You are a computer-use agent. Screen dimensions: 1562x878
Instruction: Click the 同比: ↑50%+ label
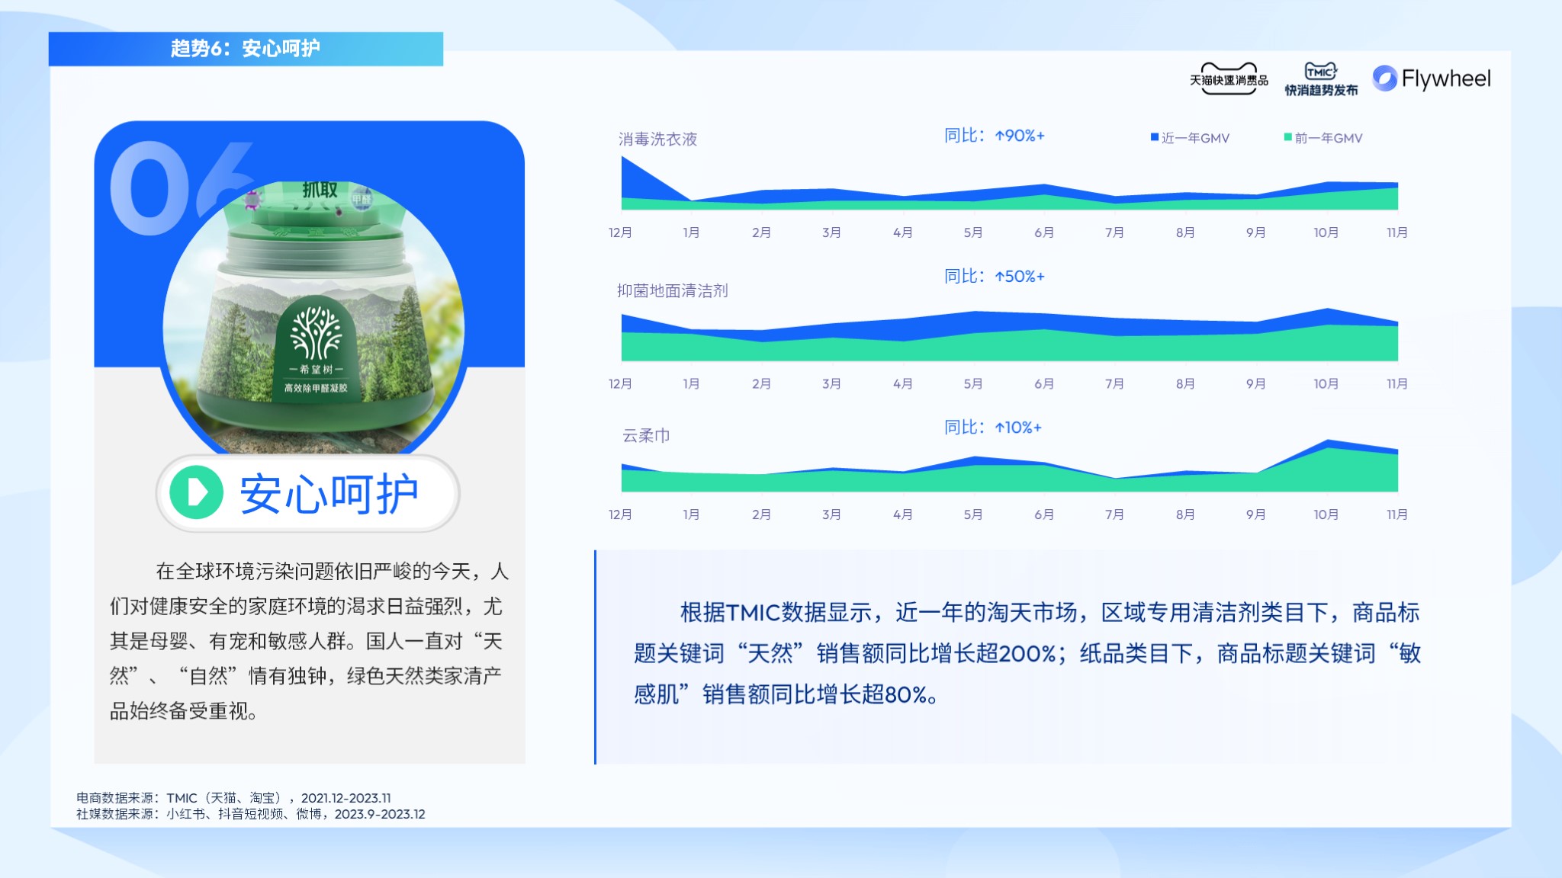click(995, 276)
